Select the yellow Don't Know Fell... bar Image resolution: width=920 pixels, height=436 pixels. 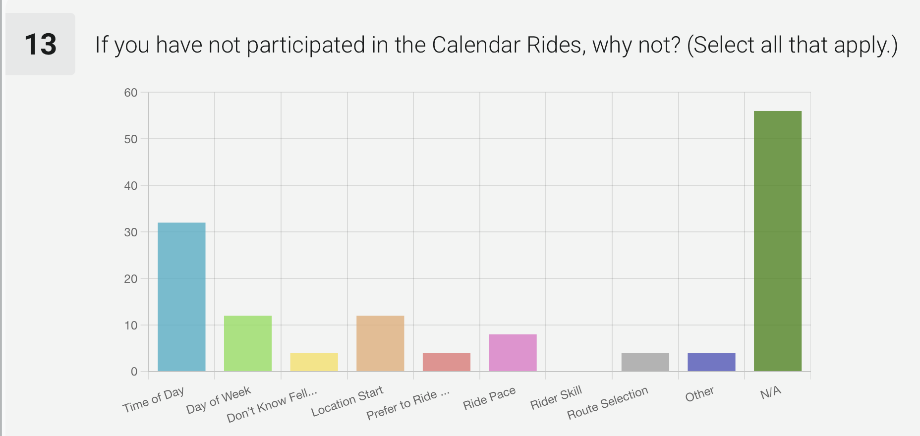point(314,362)
